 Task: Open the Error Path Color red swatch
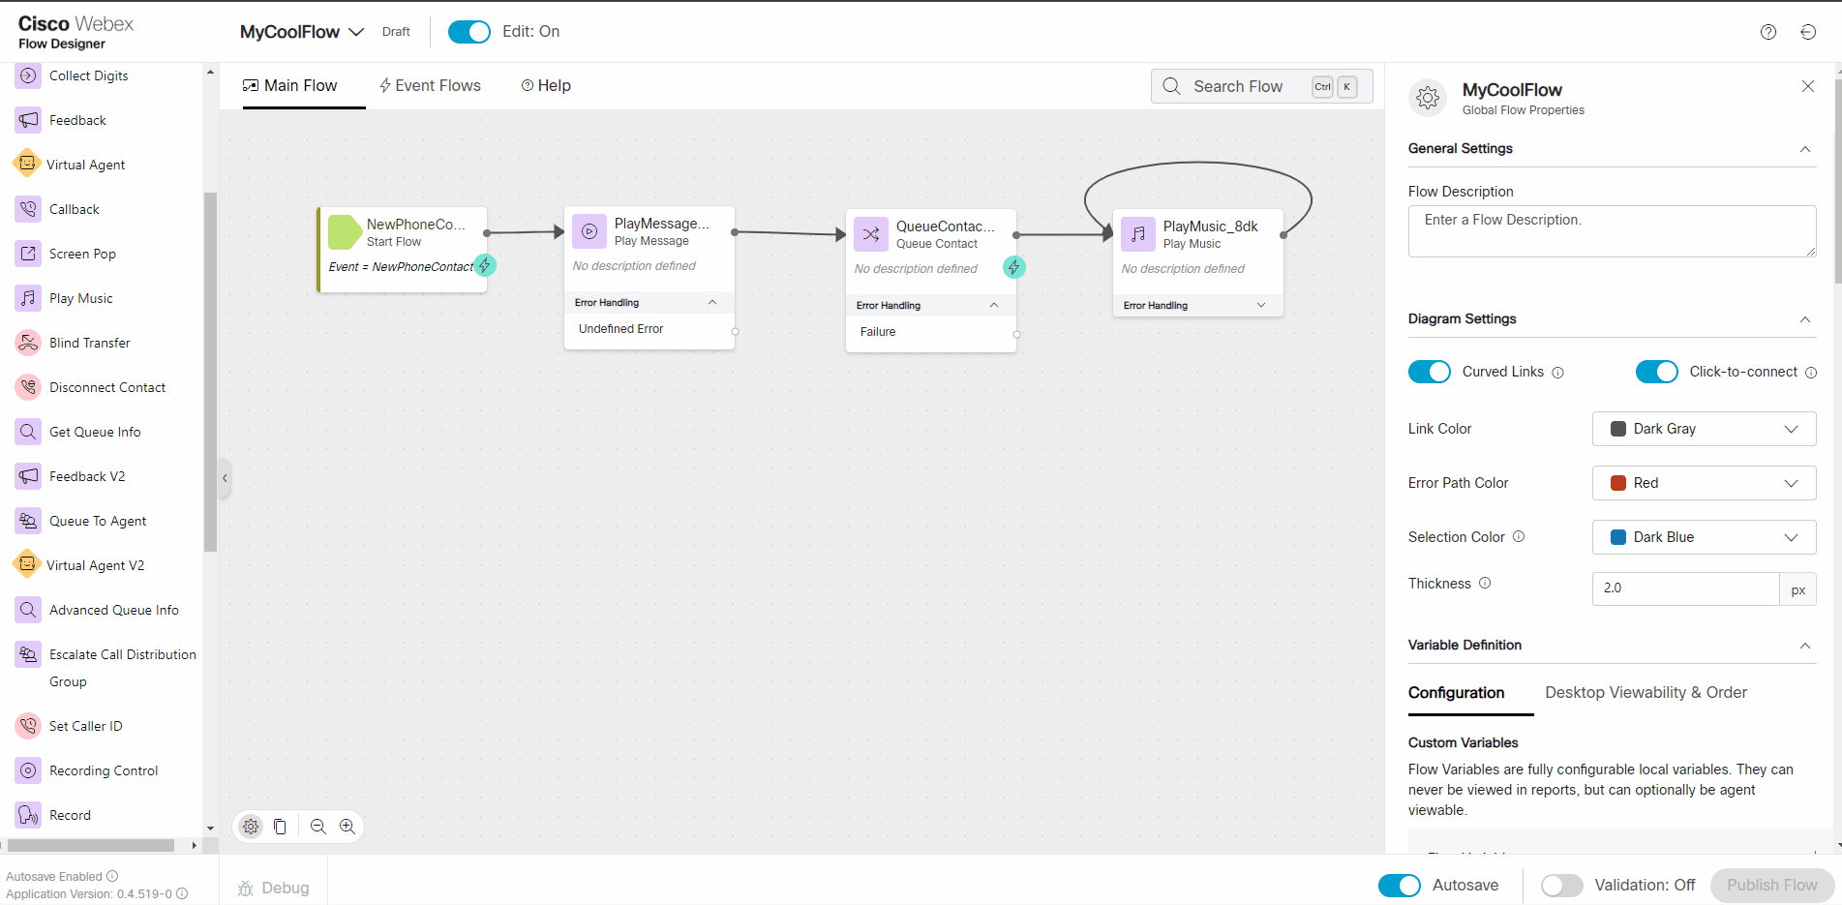coord(1617,483)
